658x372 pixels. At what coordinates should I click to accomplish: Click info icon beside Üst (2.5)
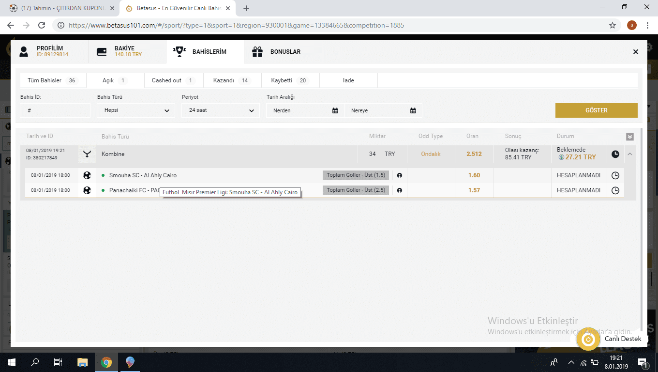click(x=399, y=190)
